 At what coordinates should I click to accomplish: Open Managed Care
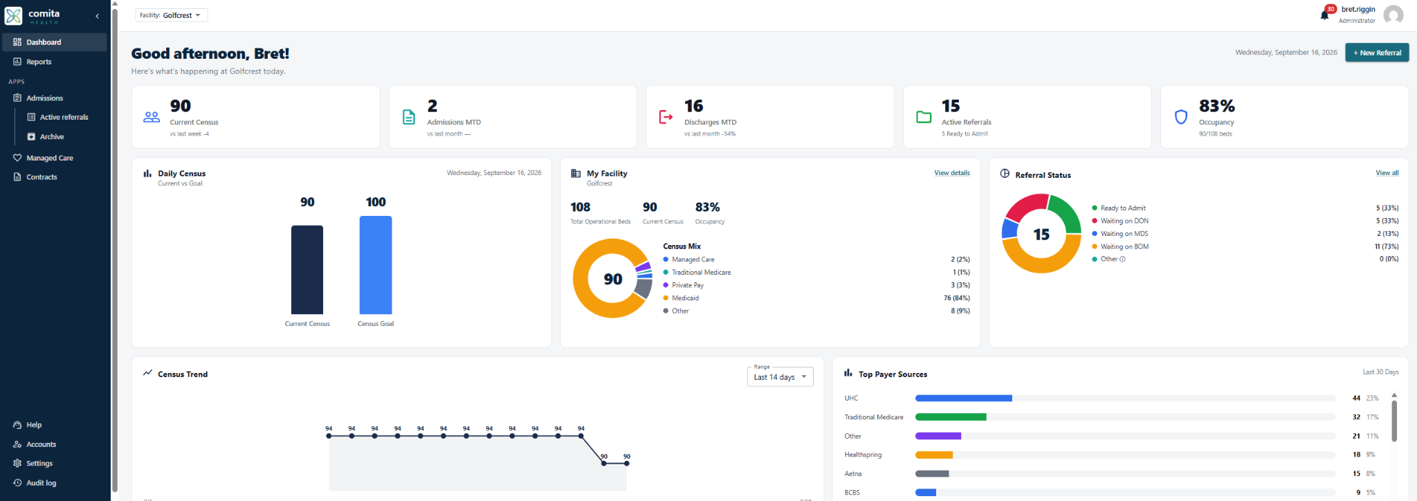click(55, 158)
